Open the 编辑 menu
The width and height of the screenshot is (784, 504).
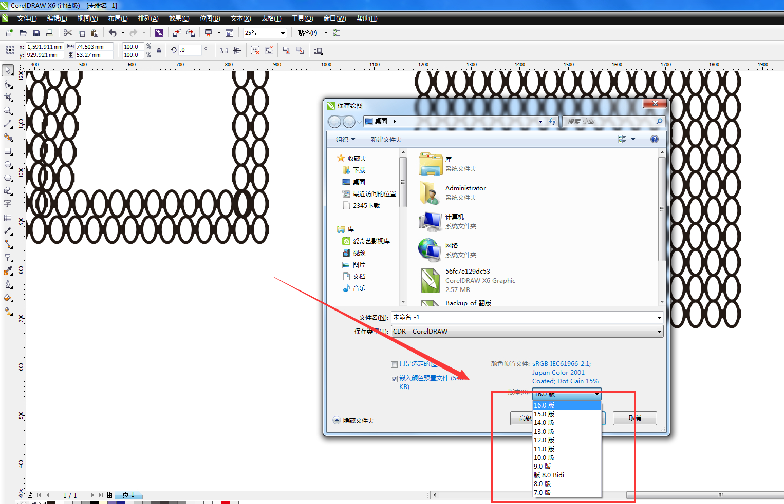[57, 18]
